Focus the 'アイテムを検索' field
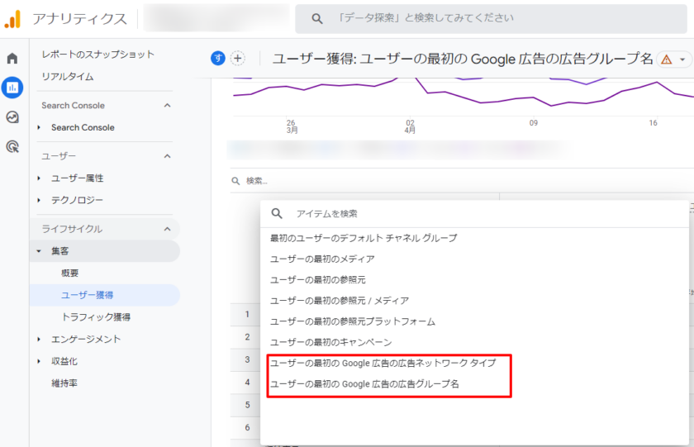The width and height of the screenshot is (694, 447). (475, 213)
